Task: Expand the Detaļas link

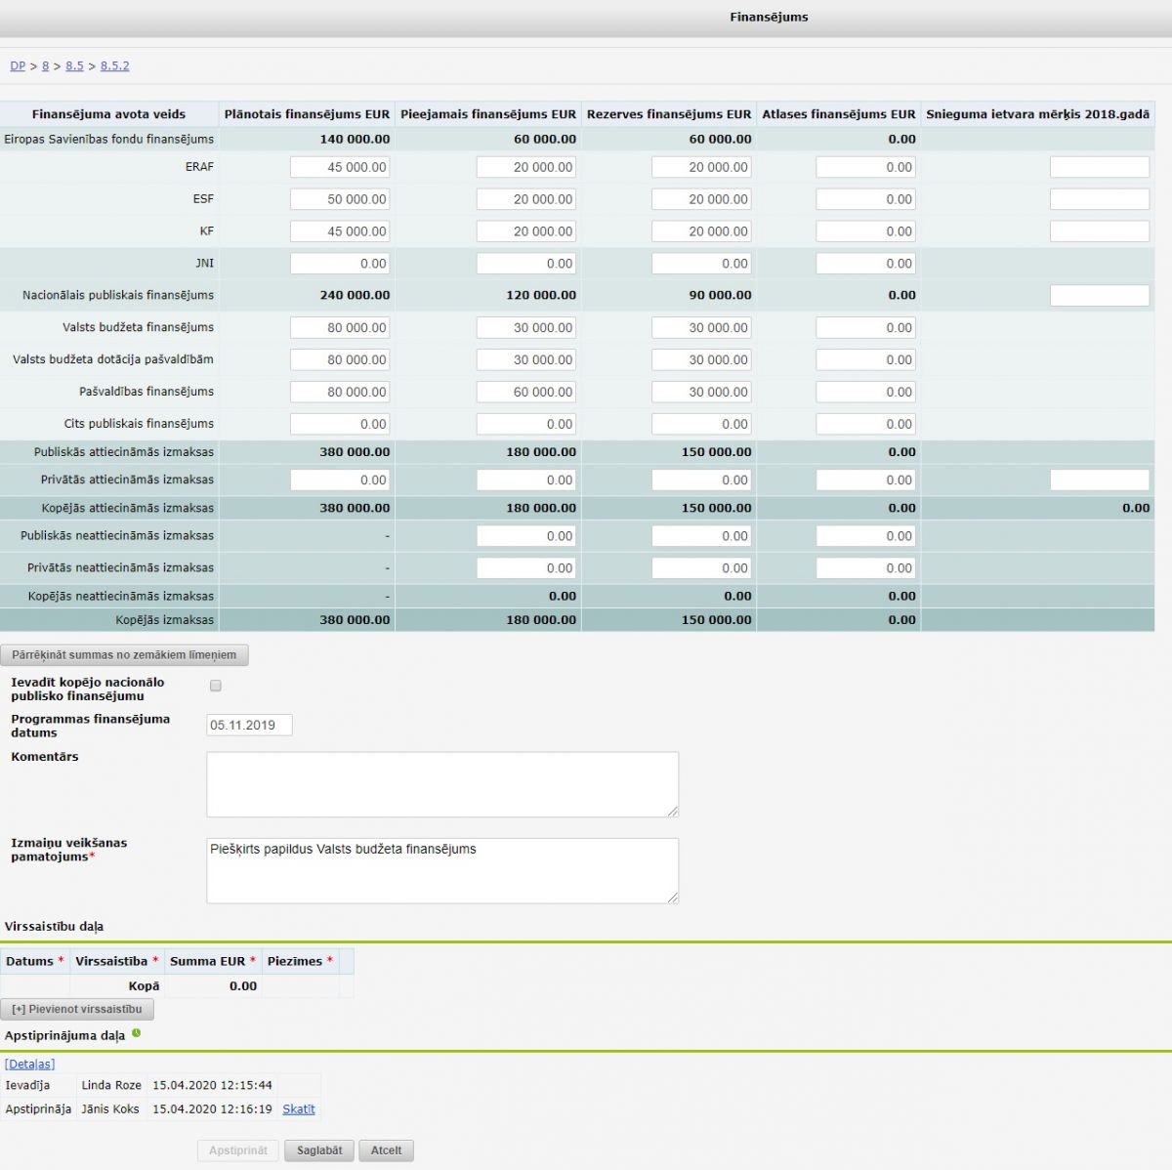Action: [x=29, y=1064]
